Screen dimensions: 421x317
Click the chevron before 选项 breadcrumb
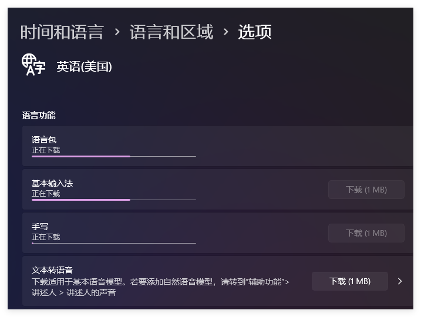(x=225, y=32)
